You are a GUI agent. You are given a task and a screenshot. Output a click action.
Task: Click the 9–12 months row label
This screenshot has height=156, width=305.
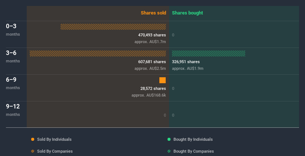(13, 110)
